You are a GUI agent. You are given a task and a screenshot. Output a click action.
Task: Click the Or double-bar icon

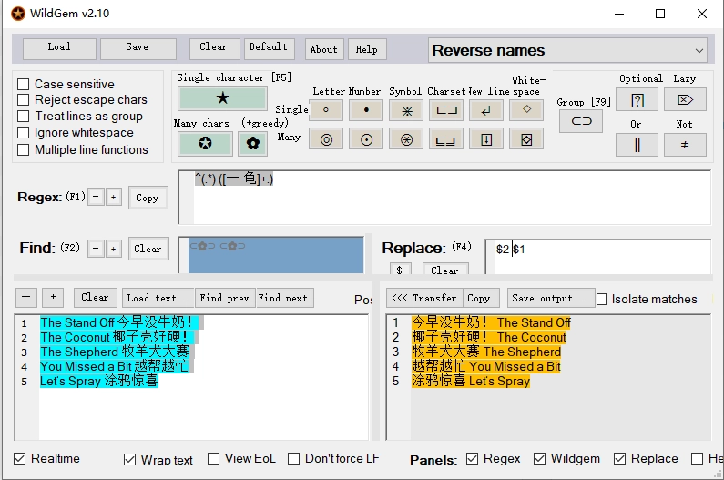coord(637,144)
